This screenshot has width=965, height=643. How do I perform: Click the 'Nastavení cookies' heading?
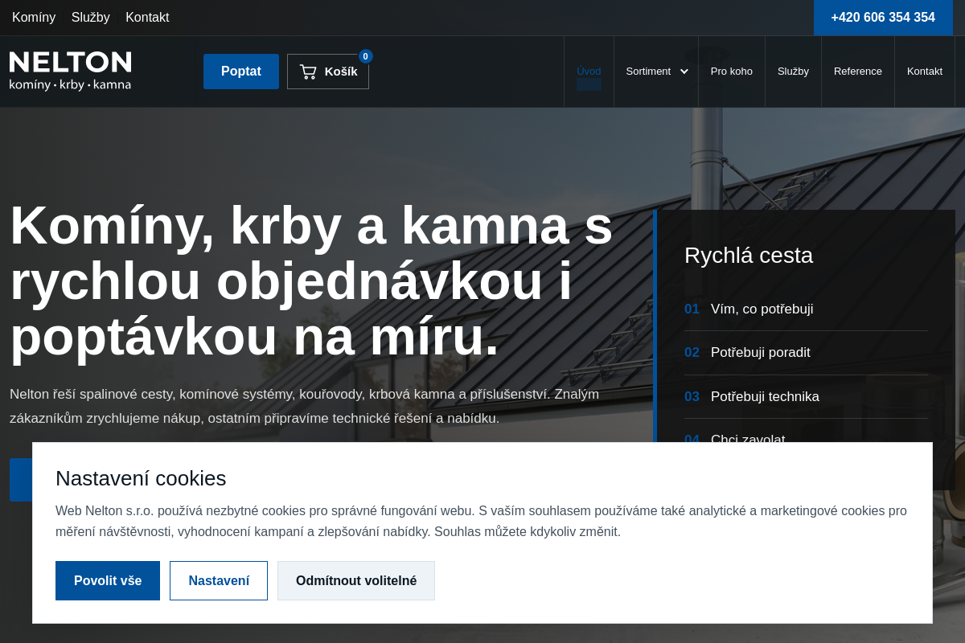tap(141, 478)
